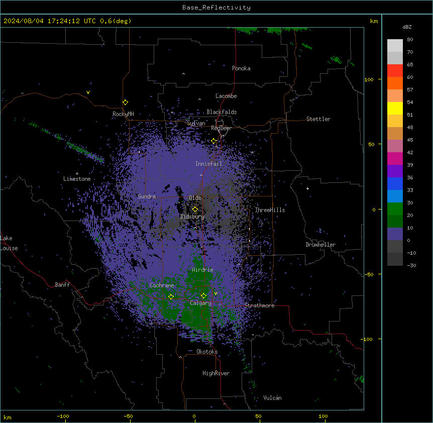Select the blue swatch between 36 and 33 dBZ

[395, 183]
